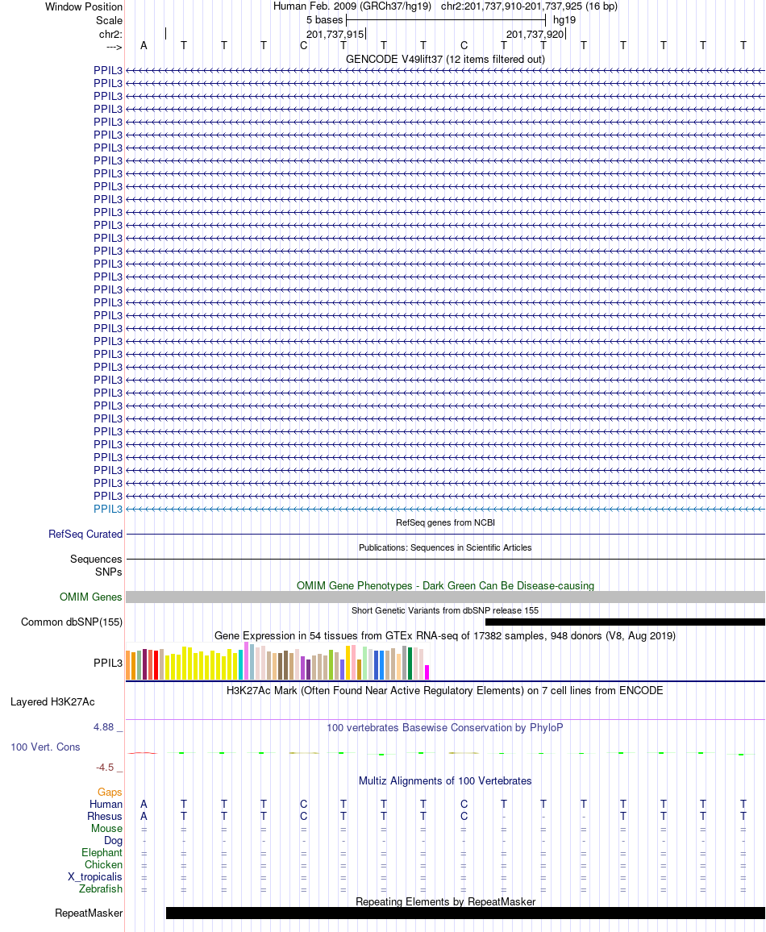This screenshot has width=766, height=932.
Task: Click the 201,737,915 coordinate marker
Action: click(335, 35)
